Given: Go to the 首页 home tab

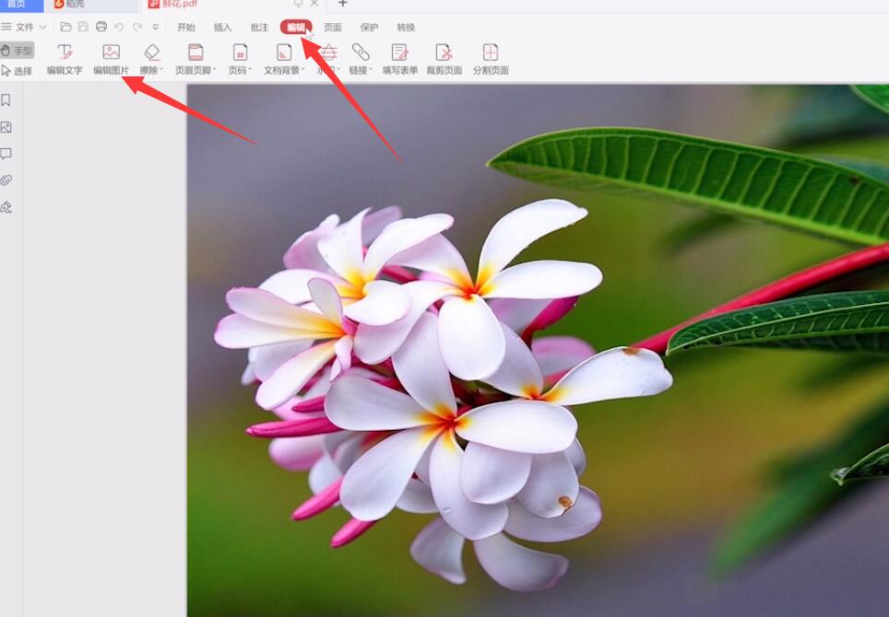Looking at the screenshot, I should click(x=21, y=6).
